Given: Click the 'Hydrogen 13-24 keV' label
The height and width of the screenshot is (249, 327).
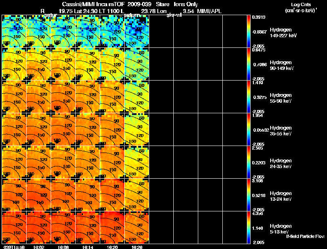Looking at the screenshot, I should (281, 196).
